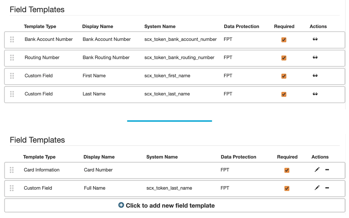349x218 pixels.
Task: Uncheck Required for Bank Routing Number
Action: (284, 58)
